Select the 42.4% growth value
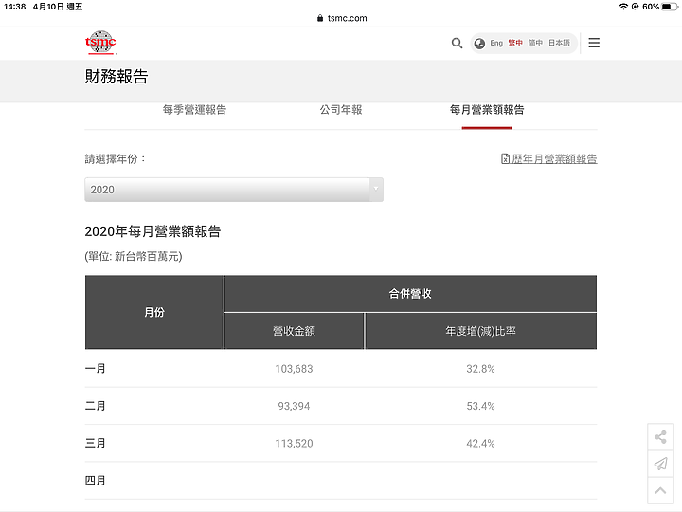 tap(480, 443)
